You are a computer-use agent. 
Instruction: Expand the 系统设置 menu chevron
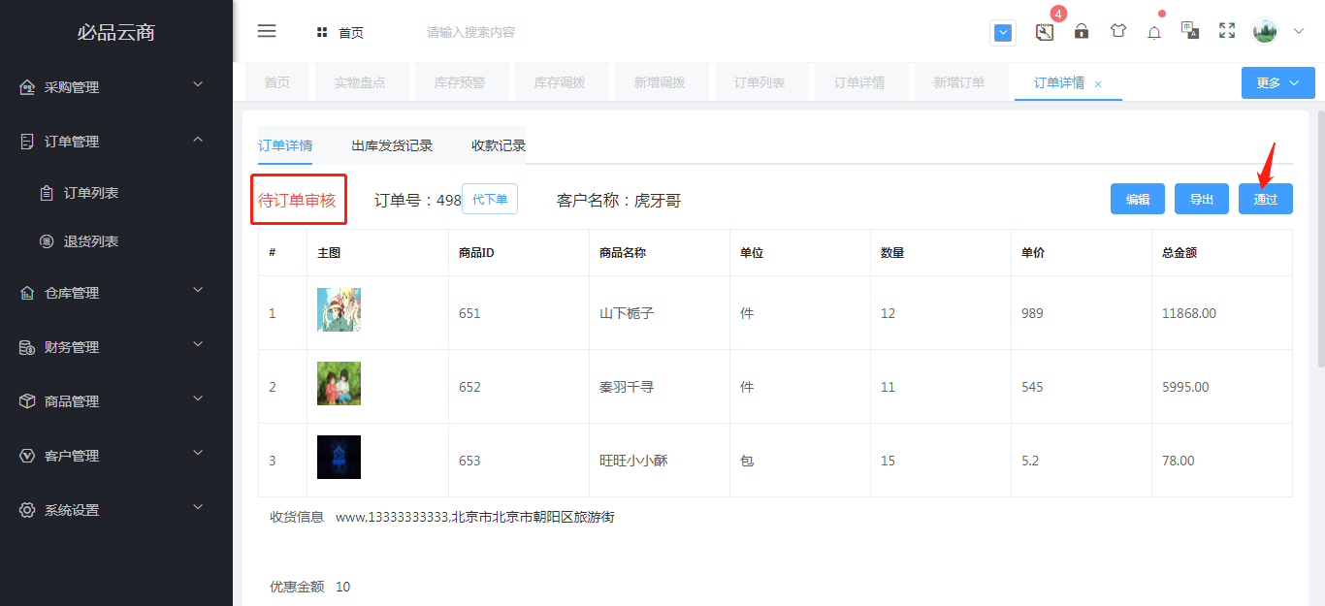pyautogui.click(x=198, y=508)
